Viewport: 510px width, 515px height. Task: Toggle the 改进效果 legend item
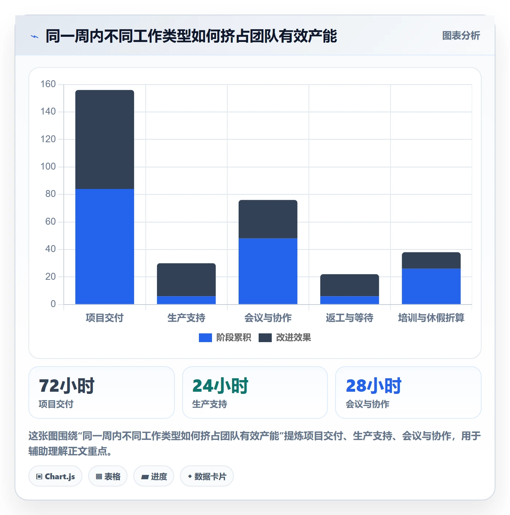285,338
